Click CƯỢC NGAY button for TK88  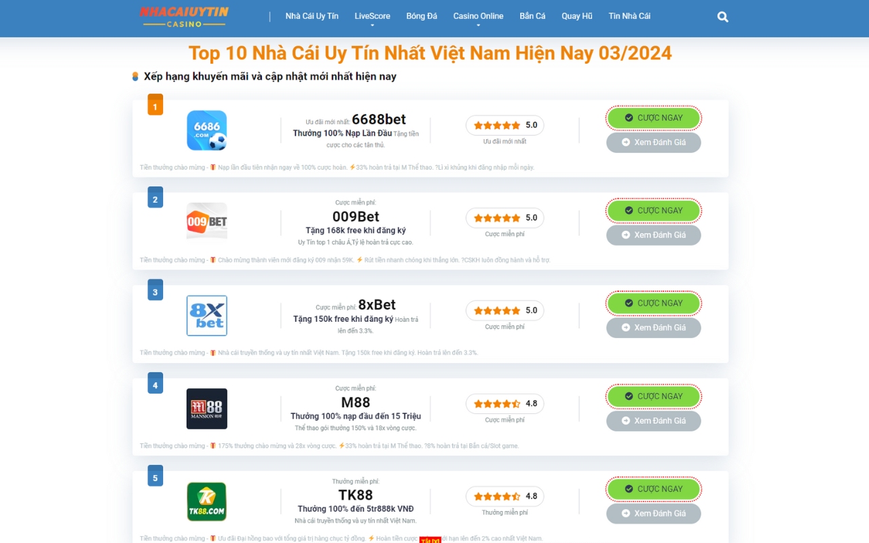[653, 489]
